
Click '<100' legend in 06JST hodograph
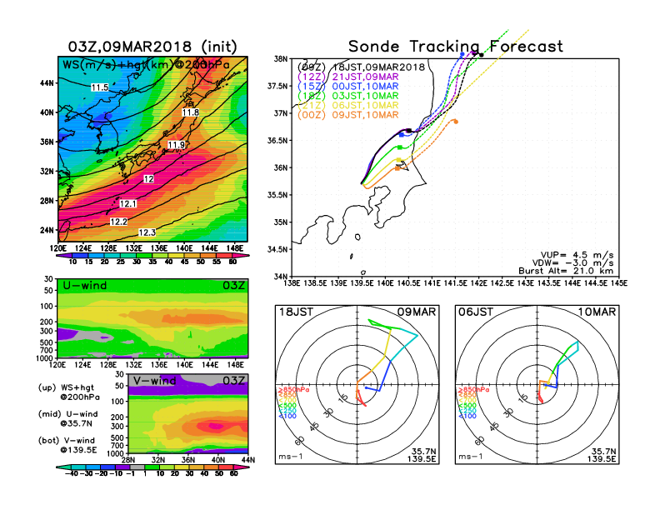[467, 416]
